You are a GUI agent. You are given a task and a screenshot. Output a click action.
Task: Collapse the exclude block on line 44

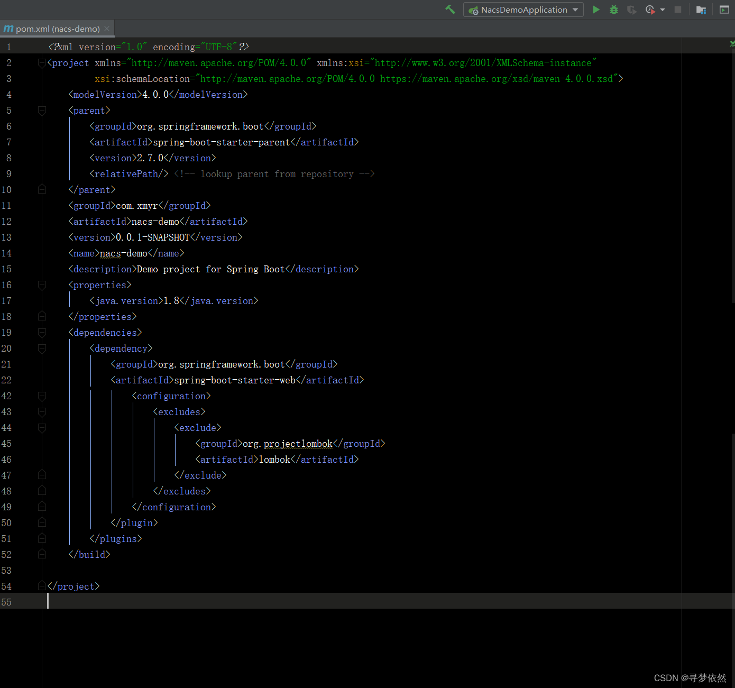coord(42,428)
